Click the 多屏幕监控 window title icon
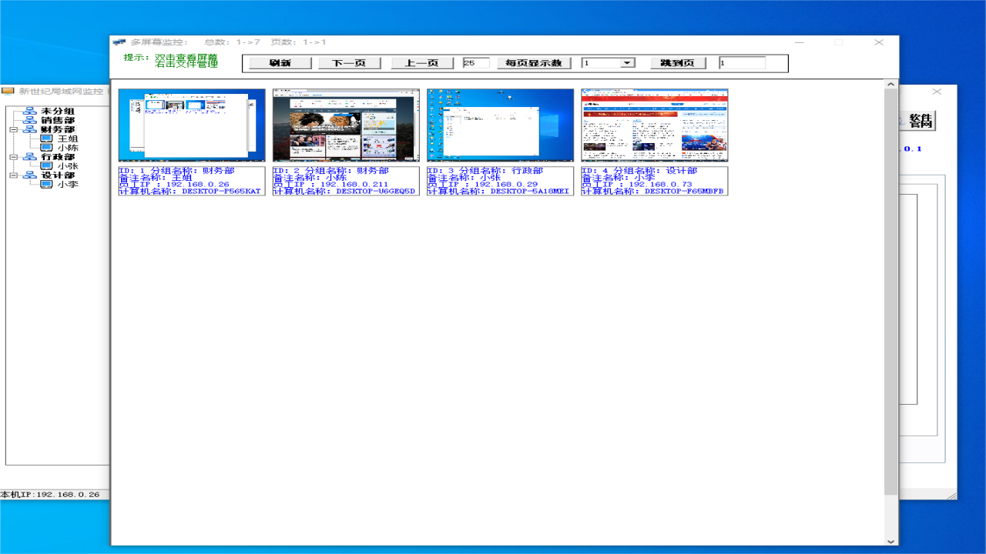Screen dimensions: 986x554 coord(119,42)
